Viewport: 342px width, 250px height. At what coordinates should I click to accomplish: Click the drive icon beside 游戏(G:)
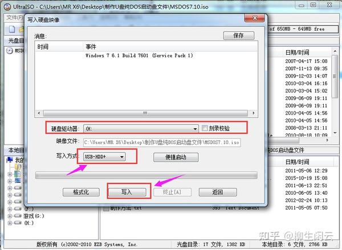pyautogui.click(x=18, y=216)
